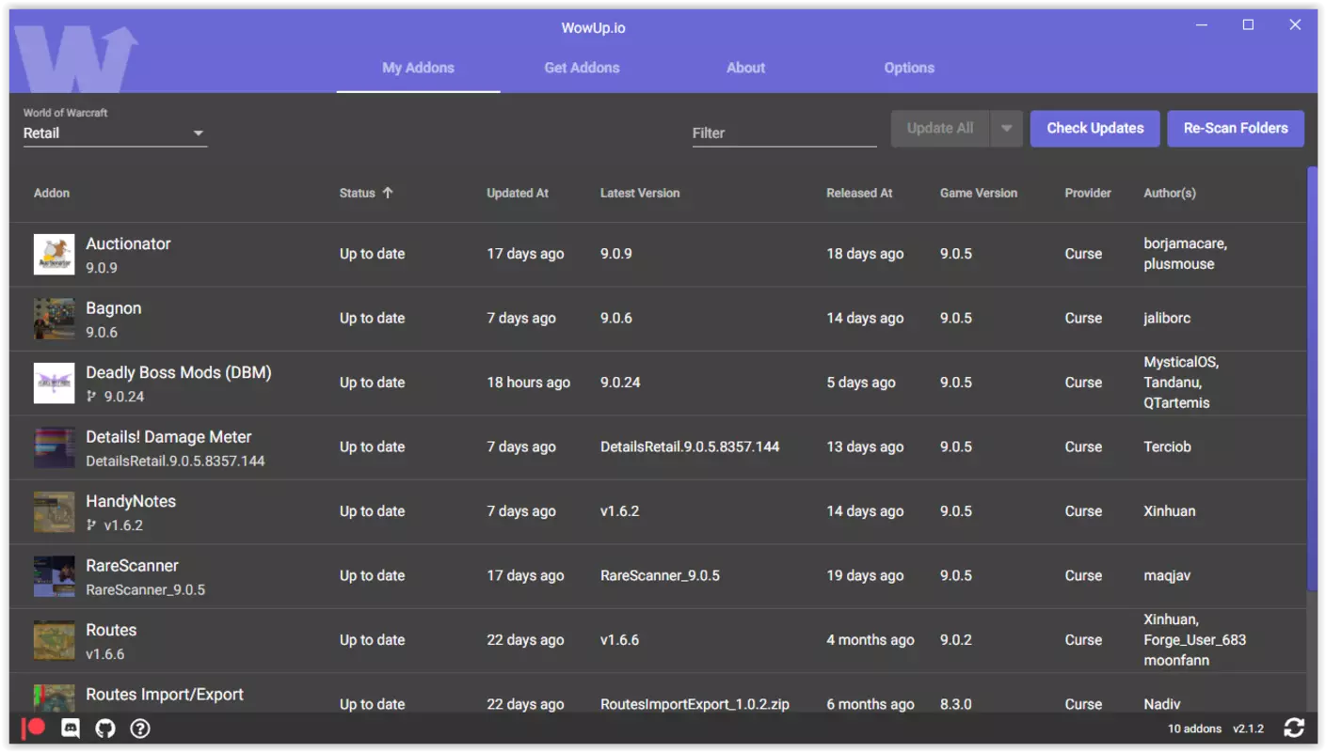Select the Deadly Boss Mods (DBM) name
Viewport: 1326px width, 752px height.
(x=179, y=372)
